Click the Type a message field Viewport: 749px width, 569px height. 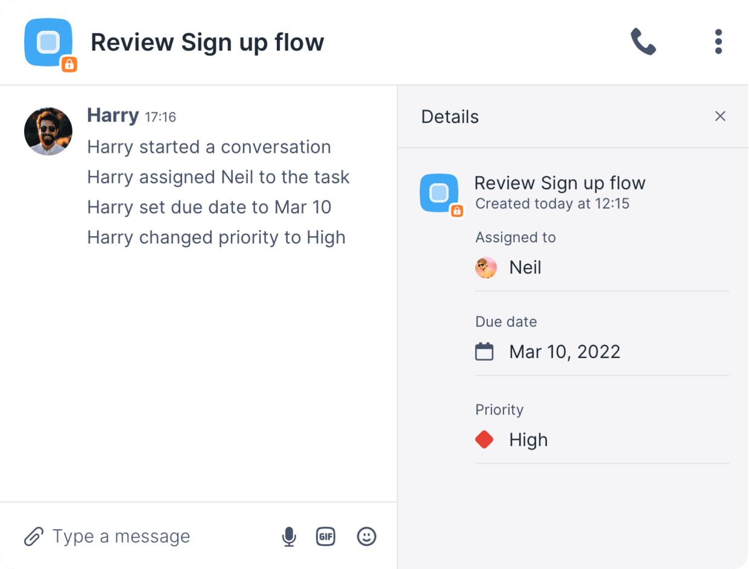click(121, 536)
